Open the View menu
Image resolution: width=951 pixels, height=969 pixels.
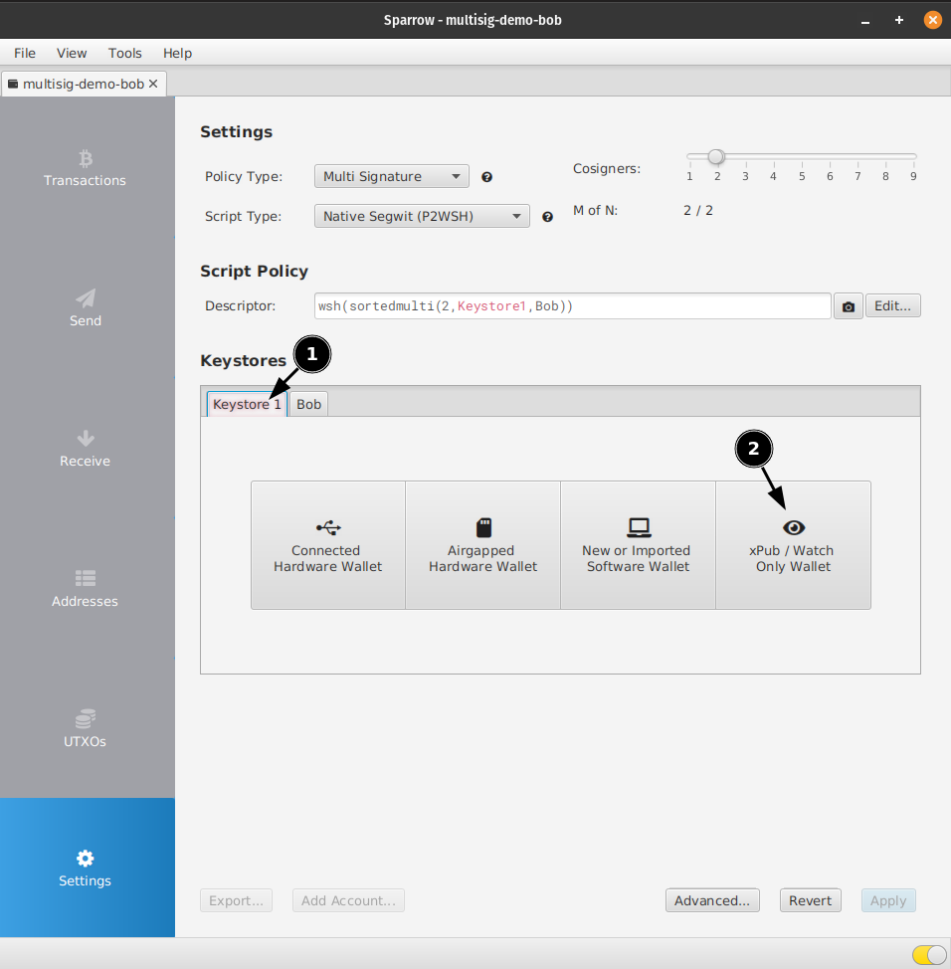(72, 53)
